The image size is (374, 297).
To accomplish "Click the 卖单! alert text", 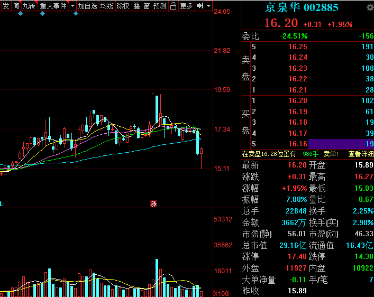I will click(x=331, y=154).
